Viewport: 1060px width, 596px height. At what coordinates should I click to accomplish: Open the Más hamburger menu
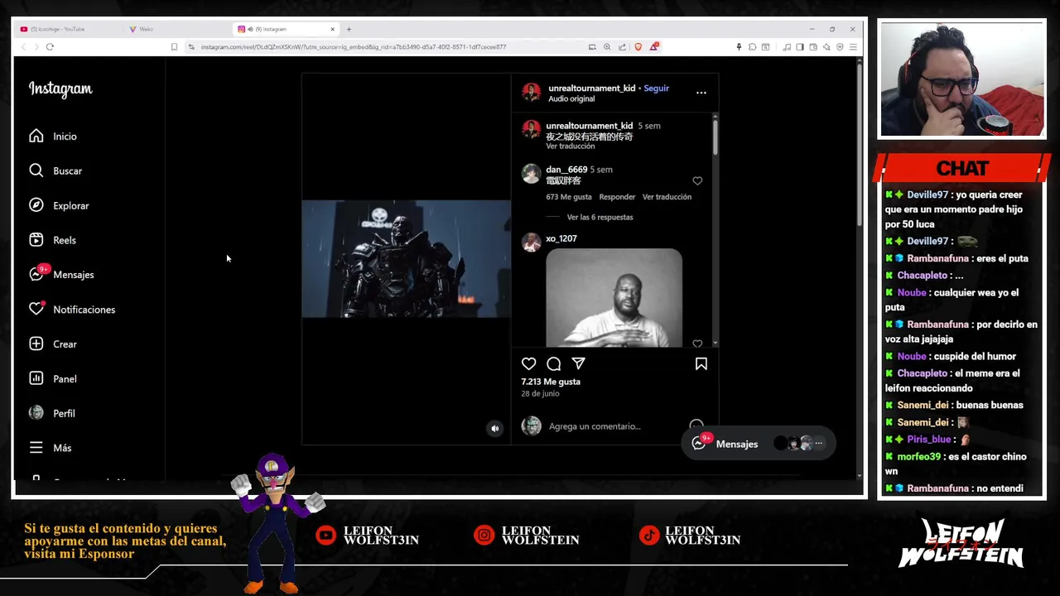(51, 448)
